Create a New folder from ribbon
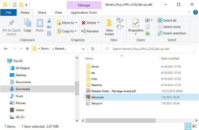Viewport: 199px width, 130px height. (x=109, y=27)
